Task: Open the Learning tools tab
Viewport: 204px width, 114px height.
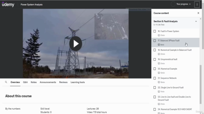Action: [78, 82]
